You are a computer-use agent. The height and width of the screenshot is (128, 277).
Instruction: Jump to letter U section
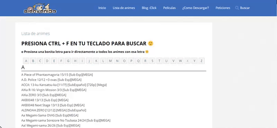coord(166,61)
